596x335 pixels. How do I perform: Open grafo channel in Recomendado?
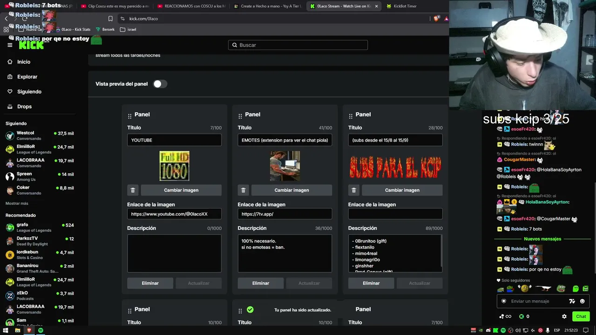click(40, 228)
